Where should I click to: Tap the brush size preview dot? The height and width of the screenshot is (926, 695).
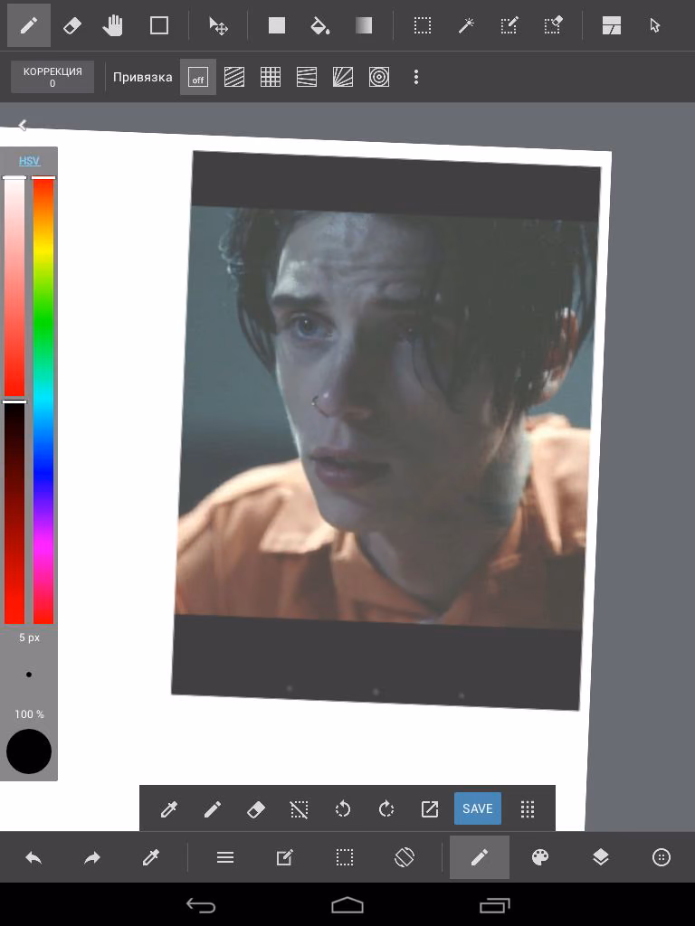point(29,675)
